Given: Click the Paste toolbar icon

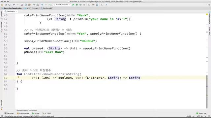Looking at the screenshot, I should pos(29,5).
